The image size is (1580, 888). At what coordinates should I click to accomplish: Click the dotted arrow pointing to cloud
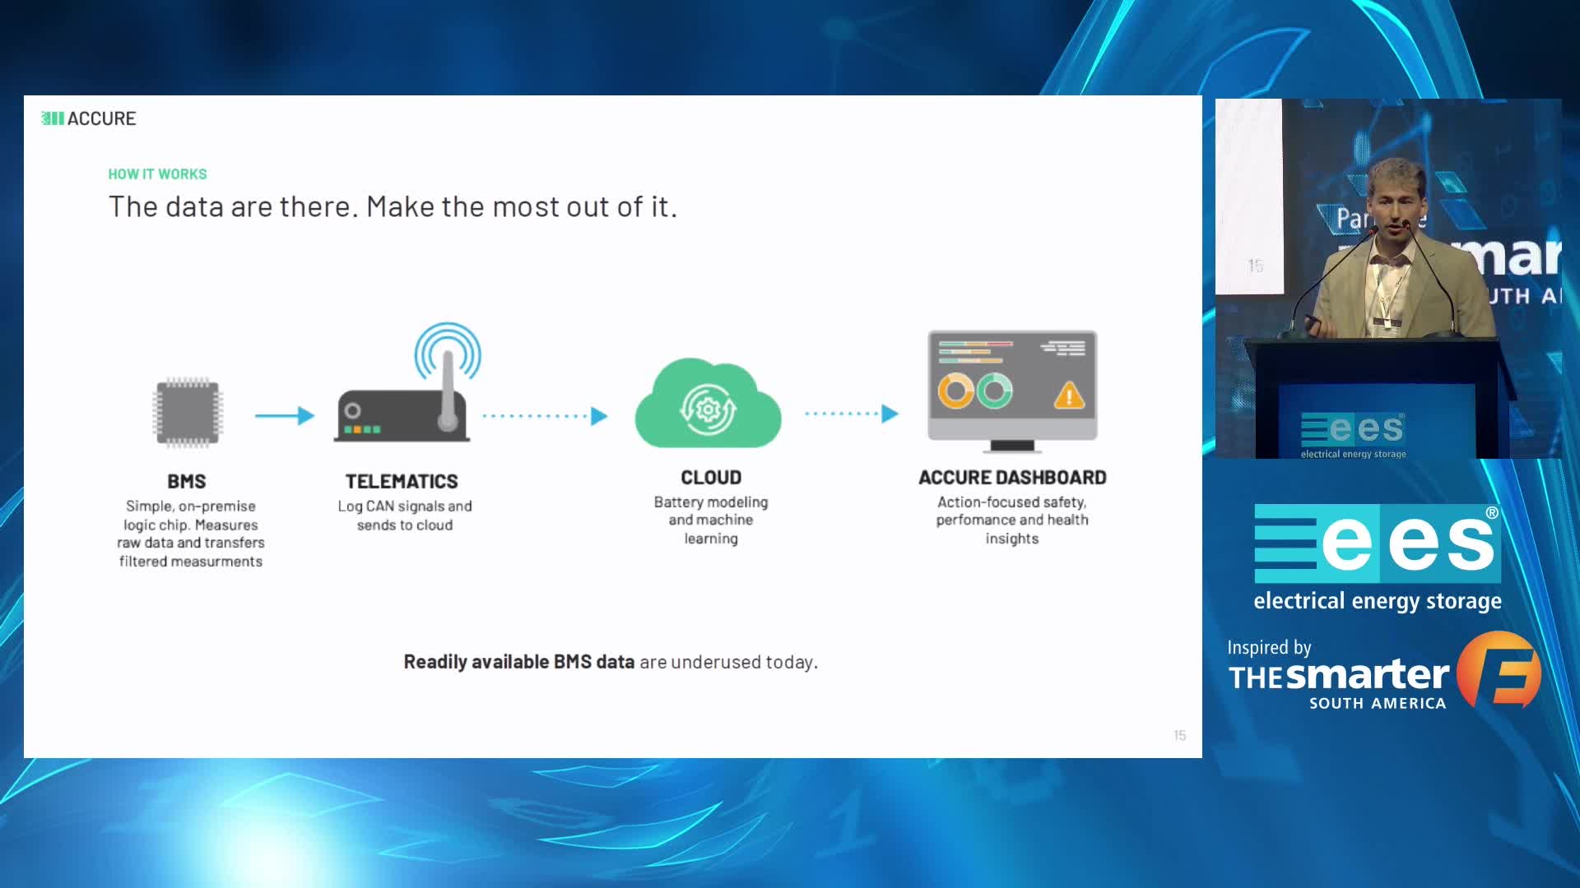click(x=545, y=415)
